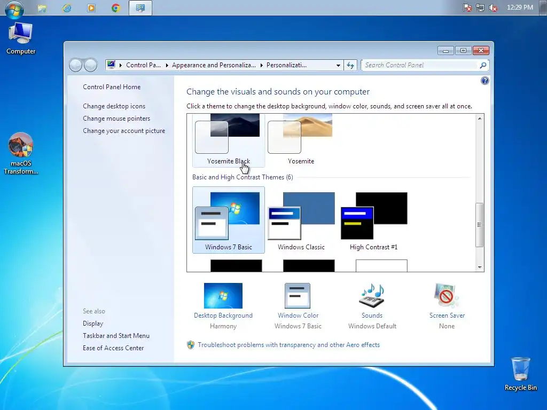Open the Desktop Background icon
The width and height of the screenshot is (547, 410).
tap(223, 296)
